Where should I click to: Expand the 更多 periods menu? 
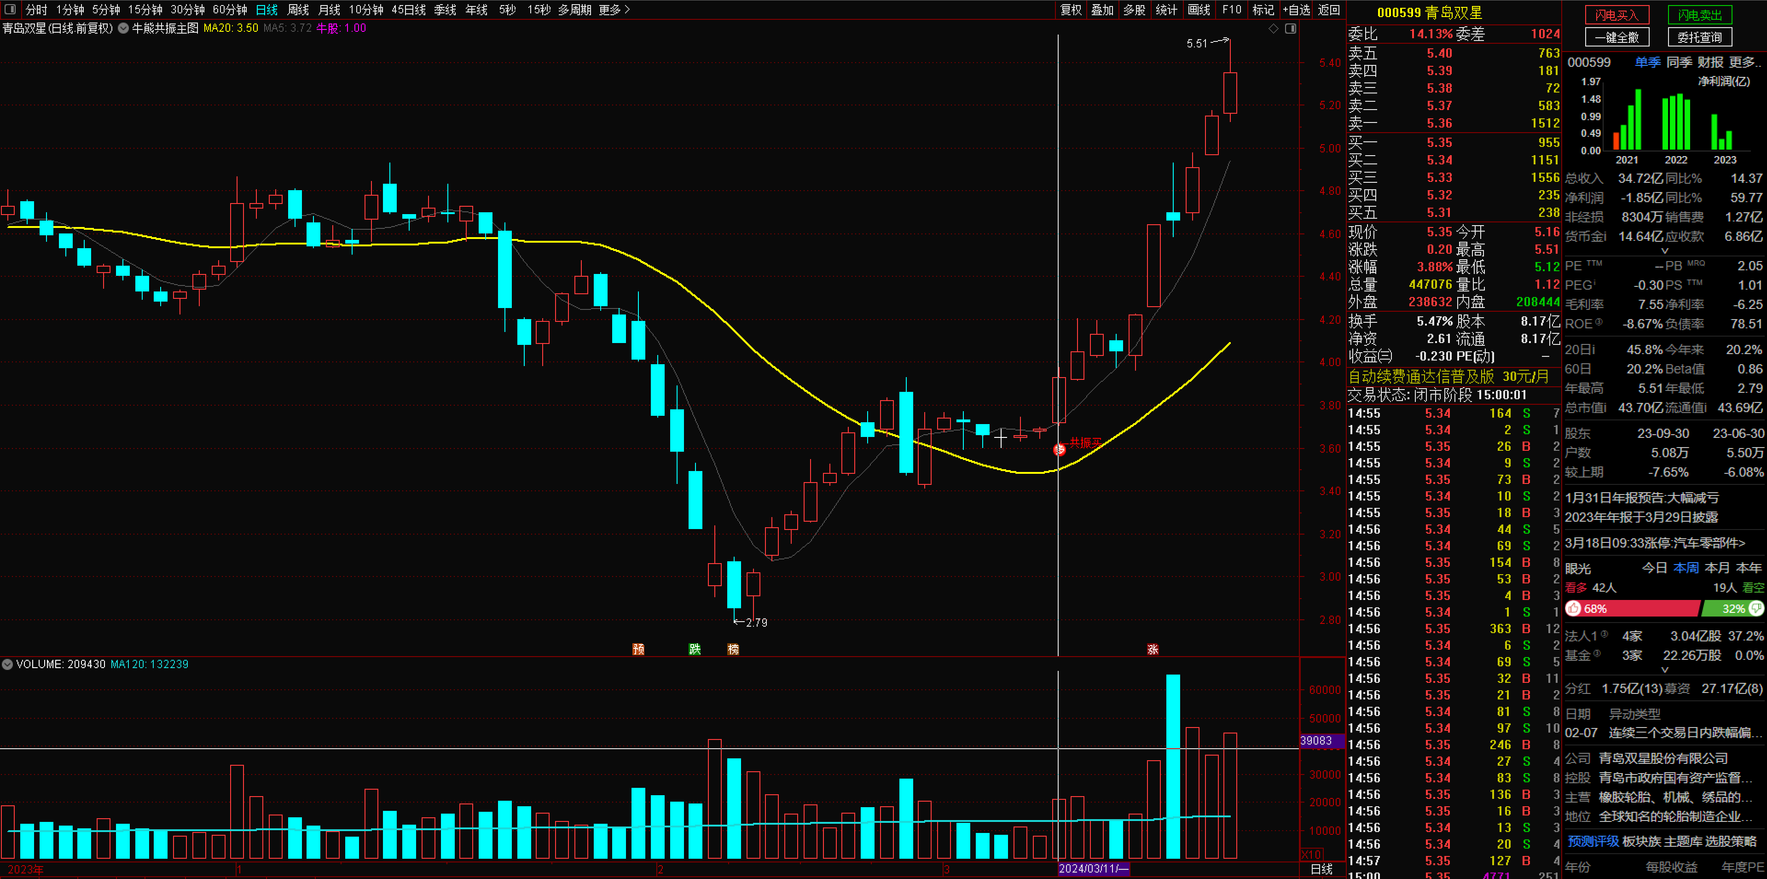coord(614,10)
